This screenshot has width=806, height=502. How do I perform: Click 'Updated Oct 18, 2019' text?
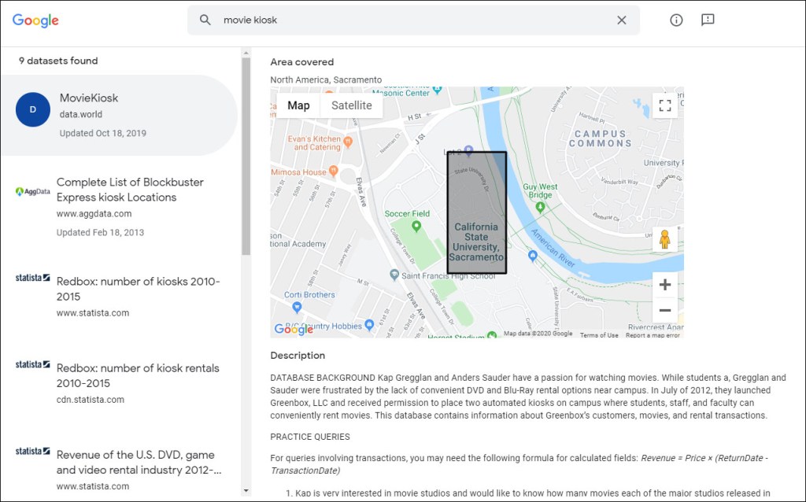[x=103, y=133]
